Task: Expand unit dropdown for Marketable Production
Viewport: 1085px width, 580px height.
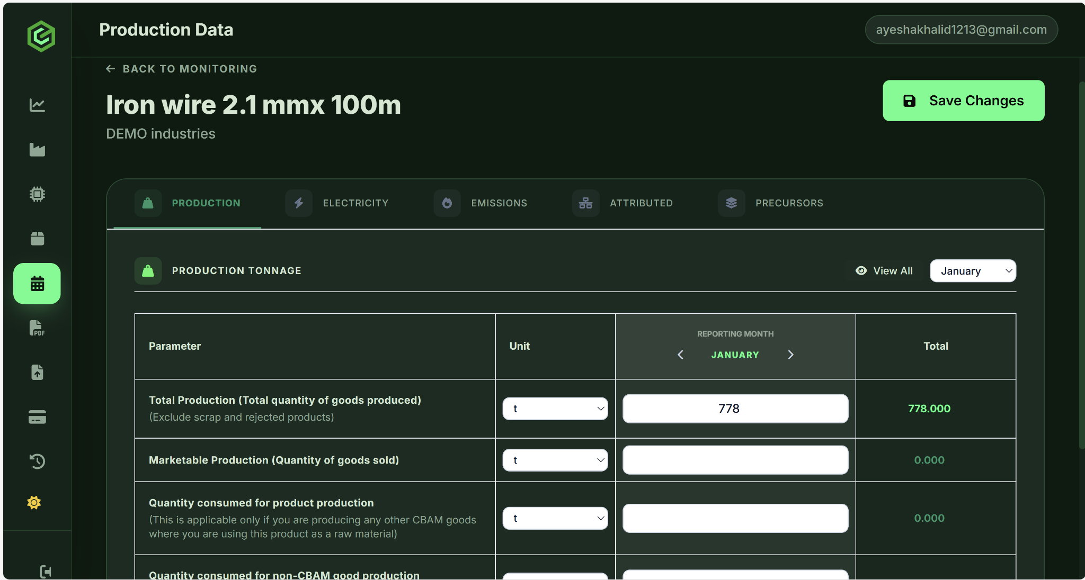Action: (555, 460)
